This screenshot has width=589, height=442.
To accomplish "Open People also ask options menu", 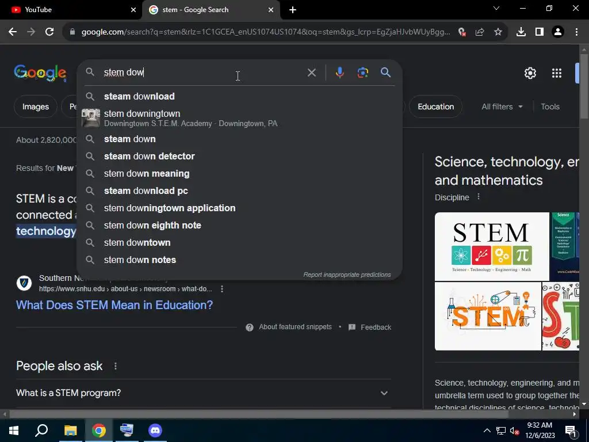I will (115, 366).
